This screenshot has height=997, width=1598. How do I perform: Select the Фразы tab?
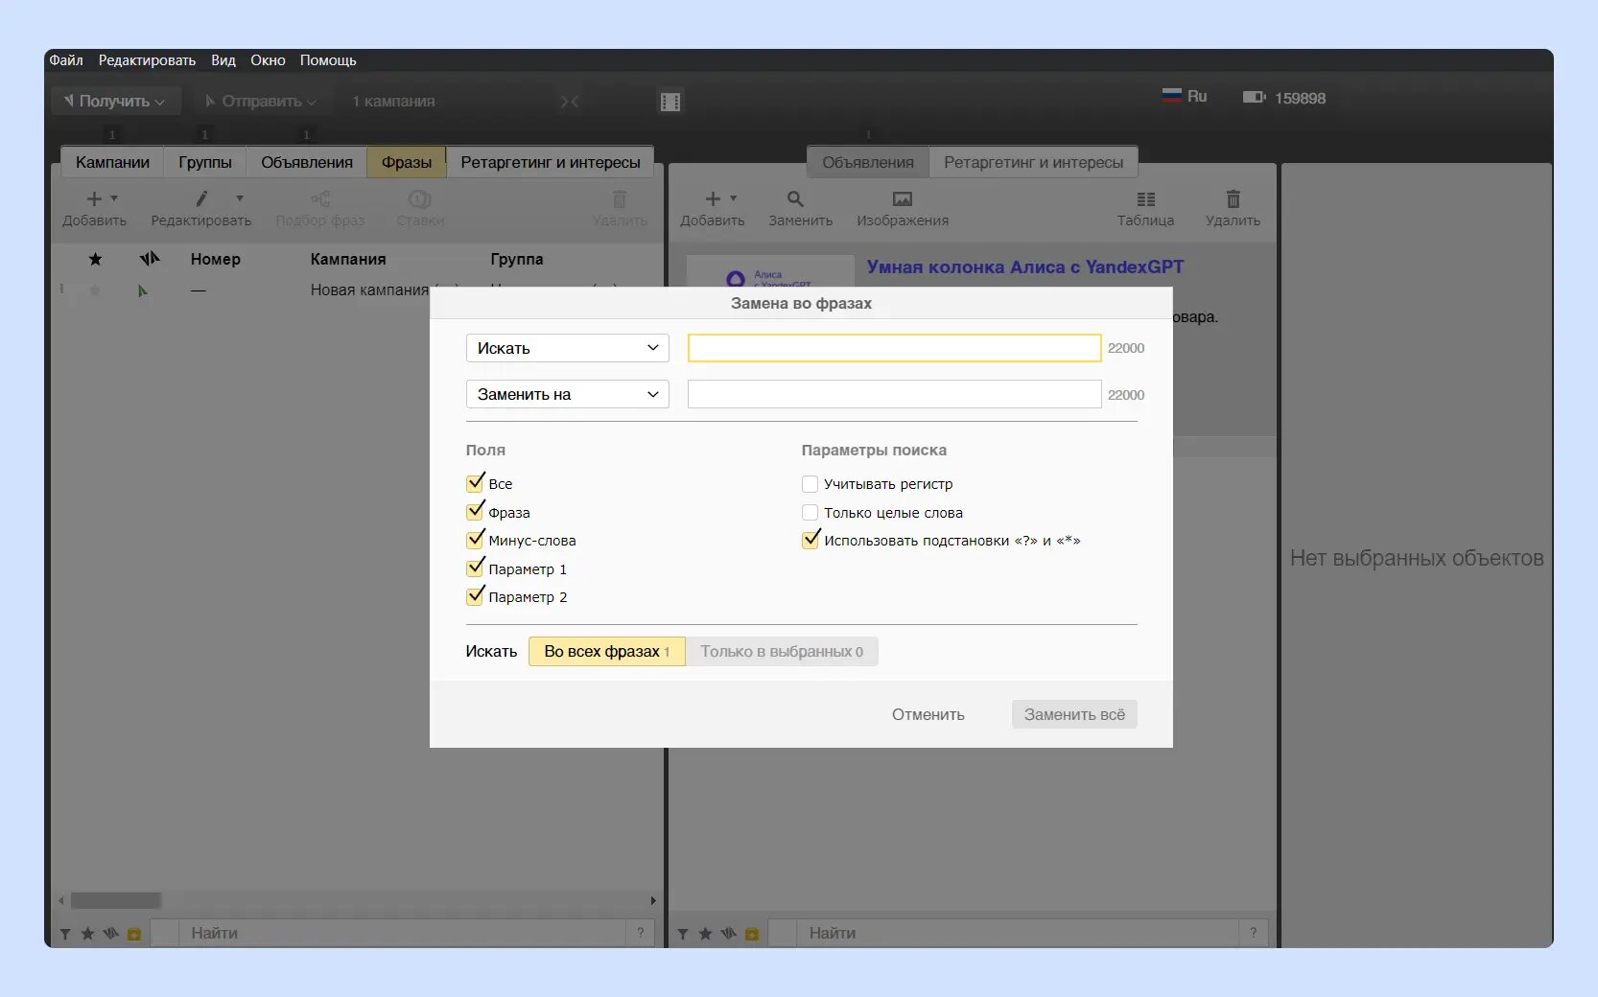(407, 162)
